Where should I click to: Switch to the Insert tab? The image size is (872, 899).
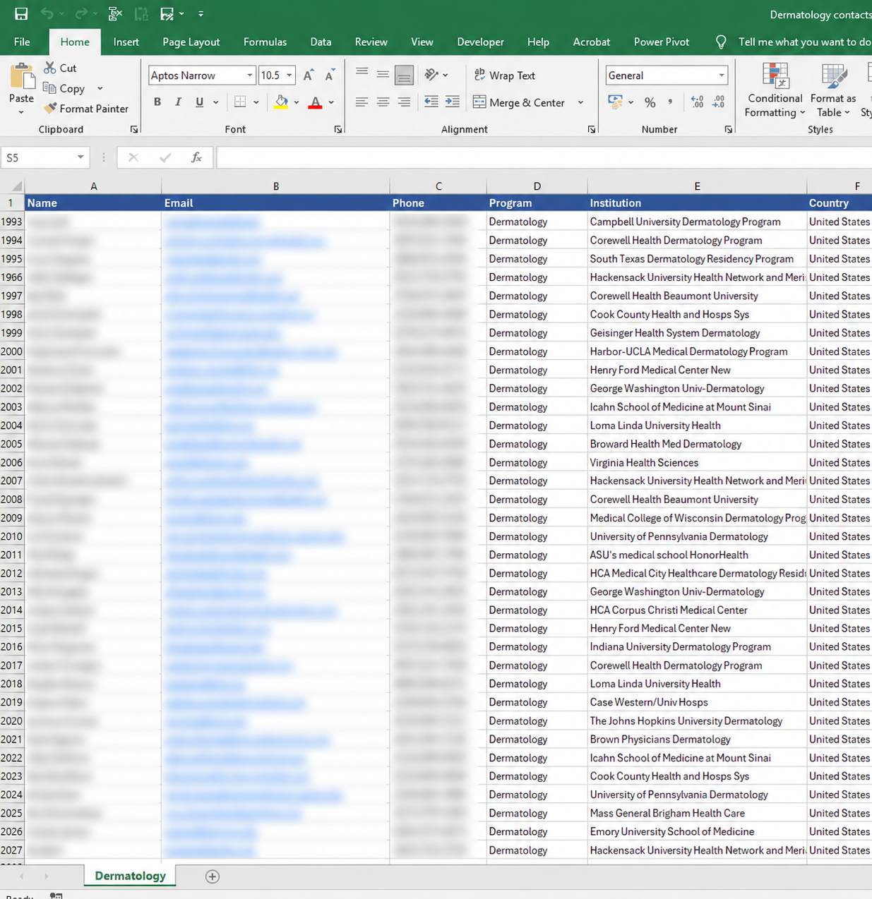click(126, 42)
